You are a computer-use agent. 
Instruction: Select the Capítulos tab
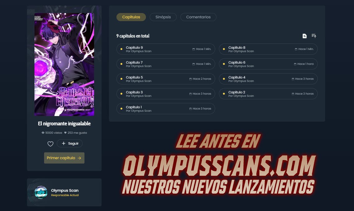[131, 17]
